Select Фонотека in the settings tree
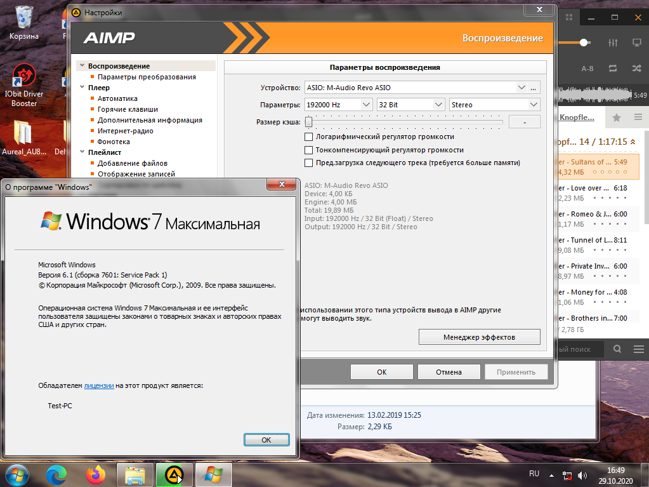 (x=114, y=141)
